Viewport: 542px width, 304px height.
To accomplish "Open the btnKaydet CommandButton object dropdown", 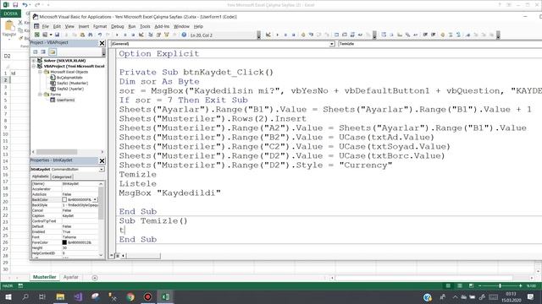I will 102,169.
